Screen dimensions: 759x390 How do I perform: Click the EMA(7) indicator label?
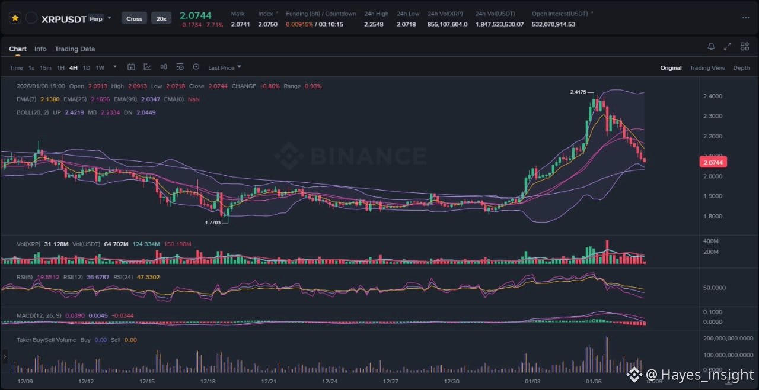(27, 99)
